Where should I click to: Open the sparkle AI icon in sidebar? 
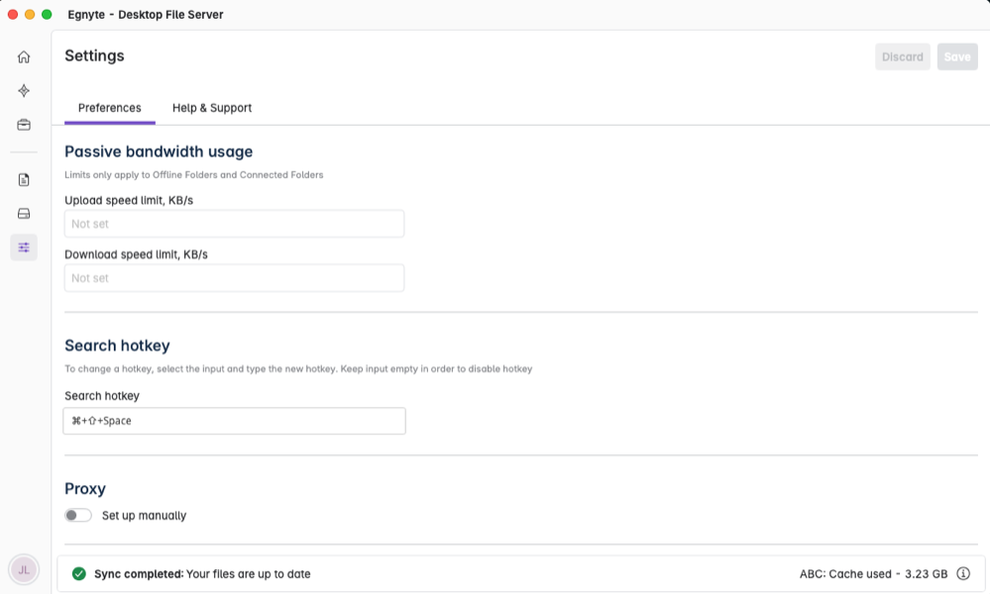pyautogui.click(x=24, y=91)
